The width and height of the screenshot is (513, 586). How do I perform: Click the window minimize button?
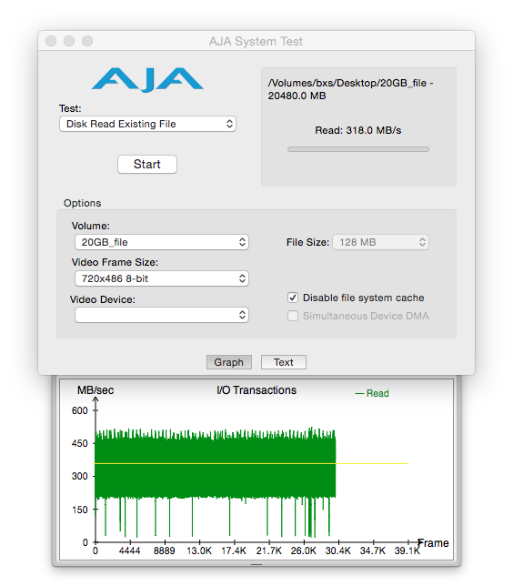click(69, 41)
